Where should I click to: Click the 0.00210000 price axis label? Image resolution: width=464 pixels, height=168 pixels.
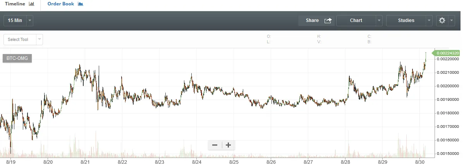[448, 73]
